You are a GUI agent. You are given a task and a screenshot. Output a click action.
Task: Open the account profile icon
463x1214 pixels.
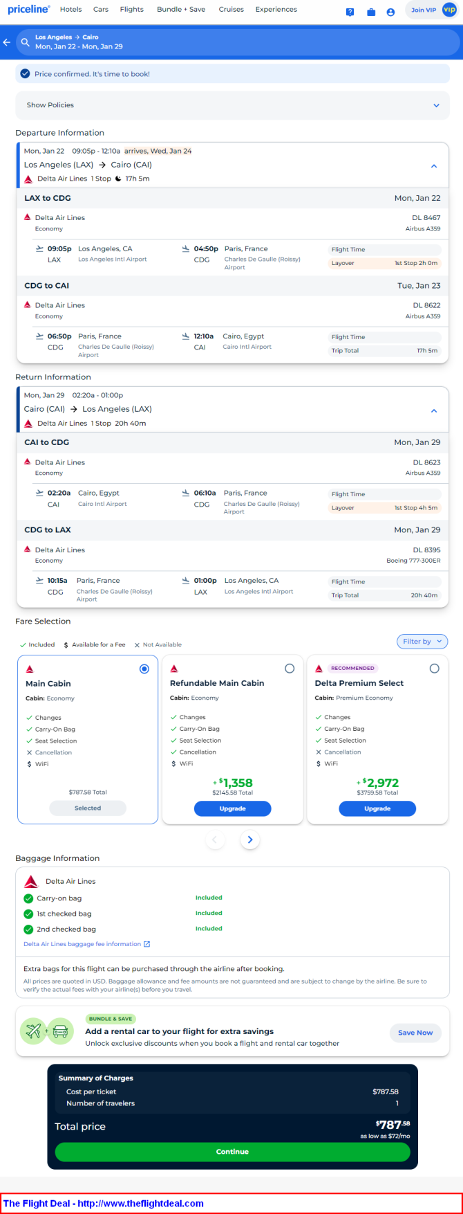(390, 12)
